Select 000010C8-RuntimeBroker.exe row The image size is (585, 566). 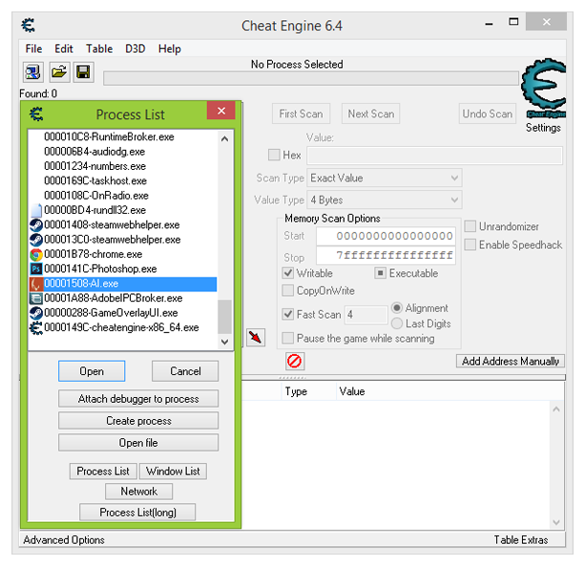tap(123, 136)
